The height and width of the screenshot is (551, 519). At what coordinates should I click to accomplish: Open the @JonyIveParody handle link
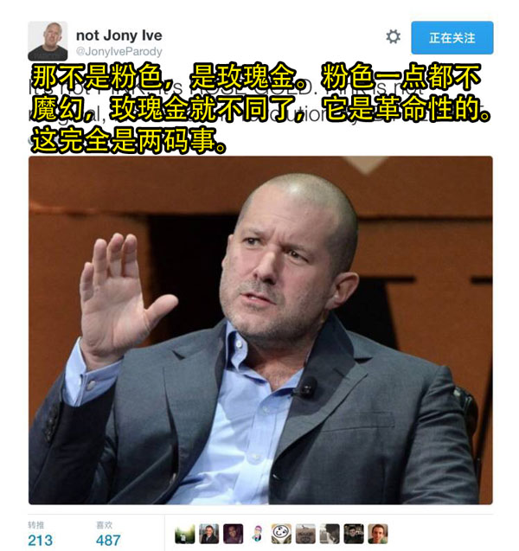[119, 52]
